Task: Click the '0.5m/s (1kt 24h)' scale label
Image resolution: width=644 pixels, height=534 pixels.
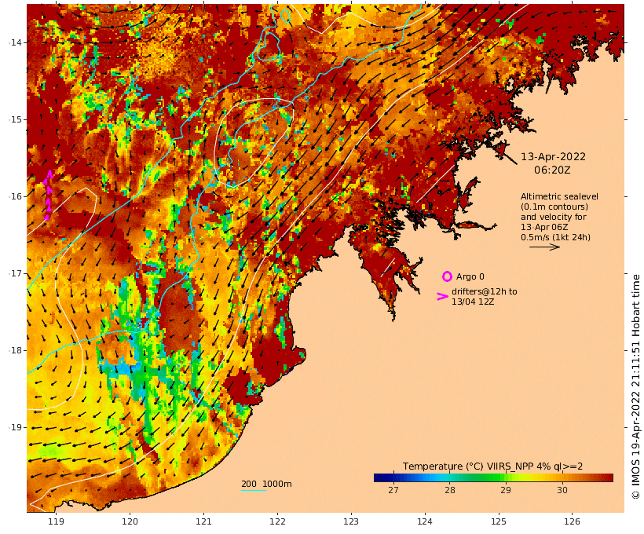Action: [x=555, y=237]
